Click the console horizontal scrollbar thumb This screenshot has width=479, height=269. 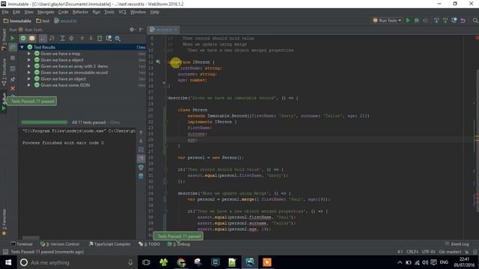[31, 238]
